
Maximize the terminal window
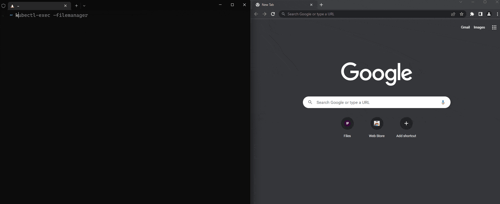[x=232, y=5]
